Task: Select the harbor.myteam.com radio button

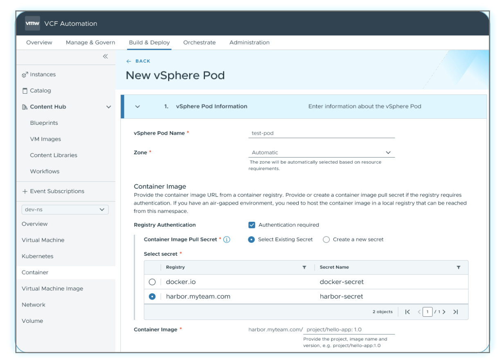Action: [x=152, y=297]
